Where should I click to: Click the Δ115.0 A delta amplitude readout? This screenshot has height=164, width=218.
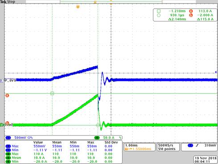[205, 19]
